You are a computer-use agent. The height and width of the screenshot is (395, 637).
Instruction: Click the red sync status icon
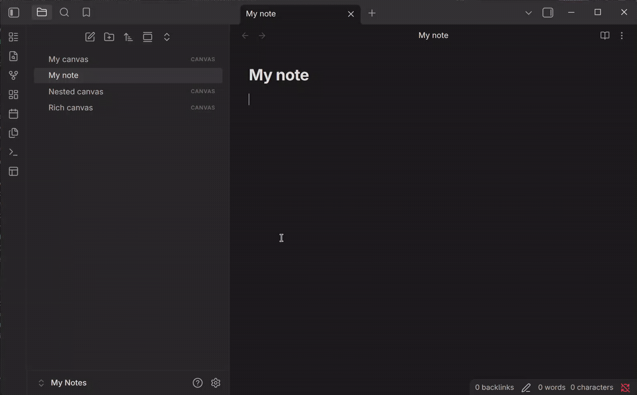click(x=626, y=388)
